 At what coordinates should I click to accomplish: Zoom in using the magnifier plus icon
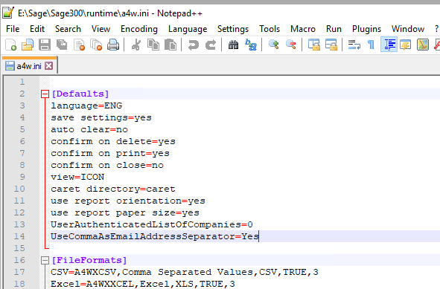(x=273, y=45)
